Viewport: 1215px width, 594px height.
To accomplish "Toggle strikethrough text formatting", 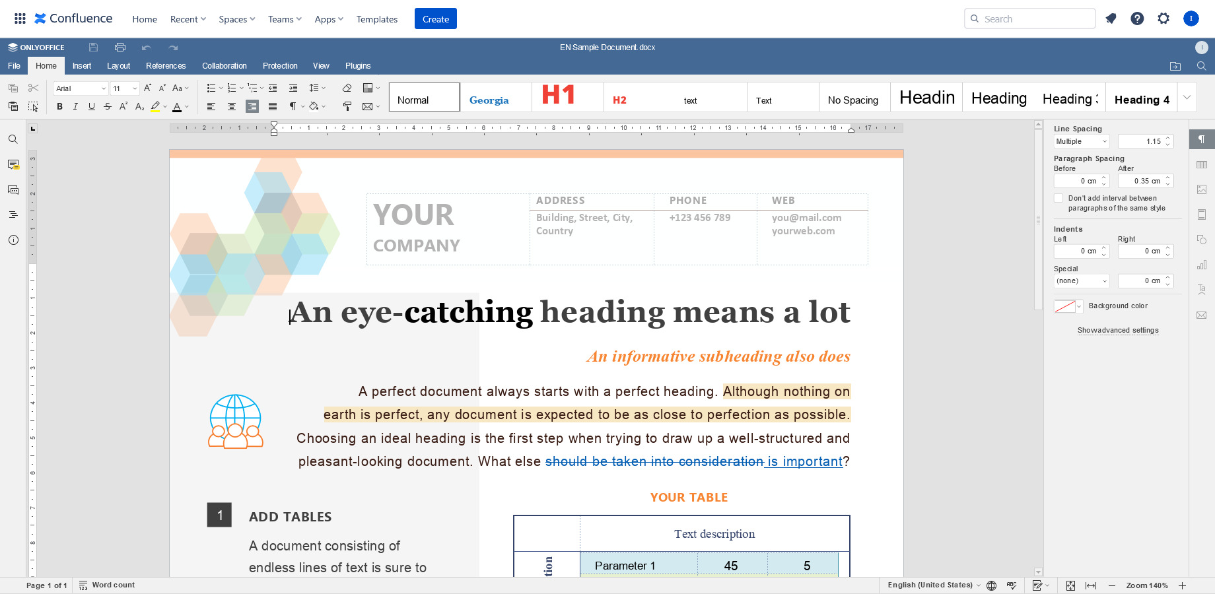I will tap(108, 106).
